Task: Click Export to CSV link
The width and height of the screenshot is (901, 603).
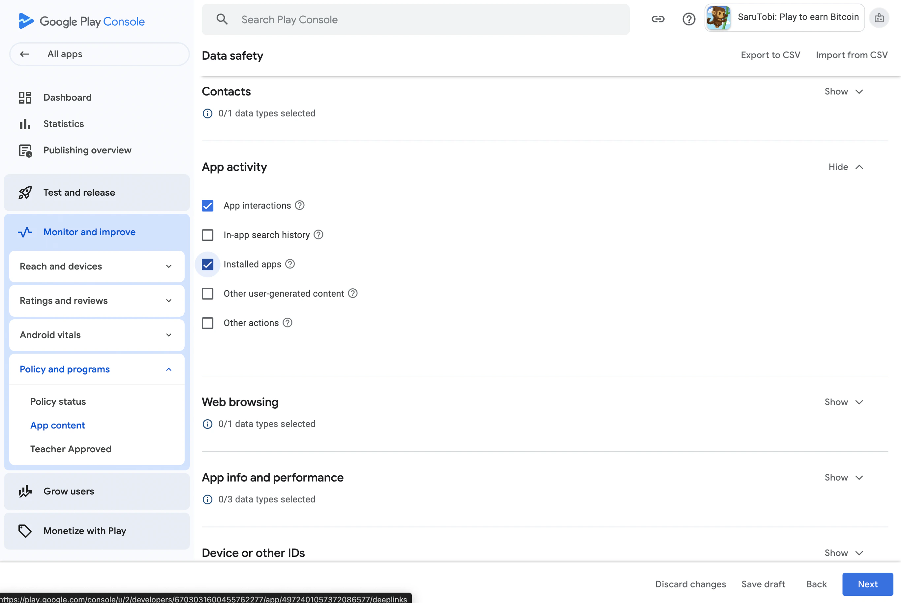Action: point(770,55)
